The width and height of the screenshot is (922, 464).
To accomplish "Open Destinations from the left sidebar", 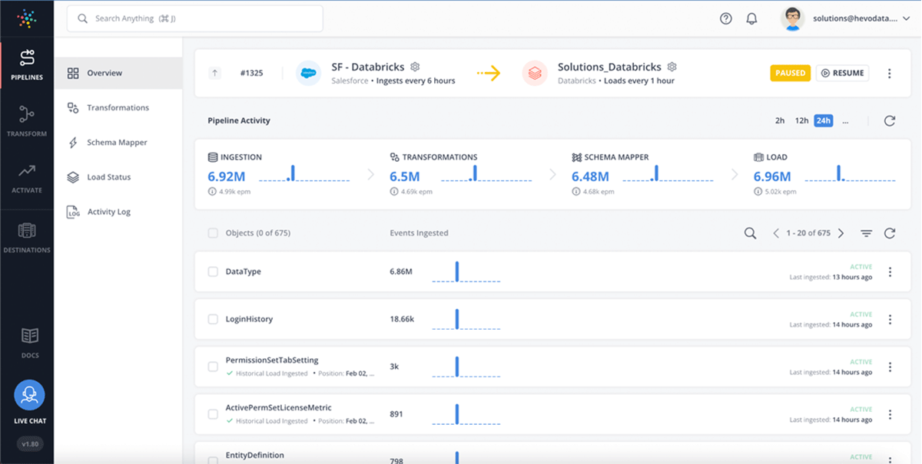I will click(x=27, y=236).
